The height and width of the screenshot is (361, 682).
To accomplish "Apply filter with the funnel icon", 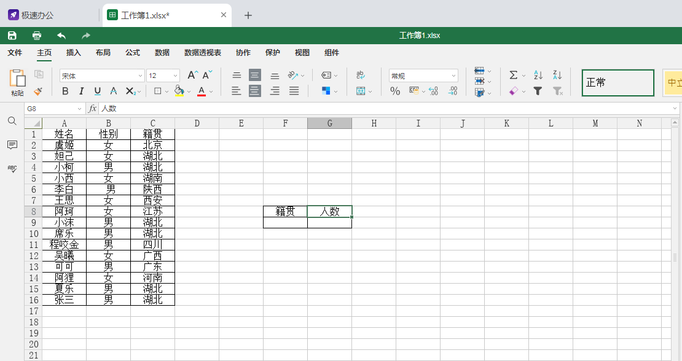I will [x=538, y=91].
